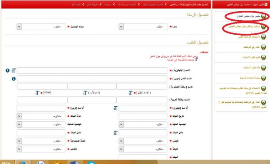Open refund request status link
270x164 pixels.
252,68
